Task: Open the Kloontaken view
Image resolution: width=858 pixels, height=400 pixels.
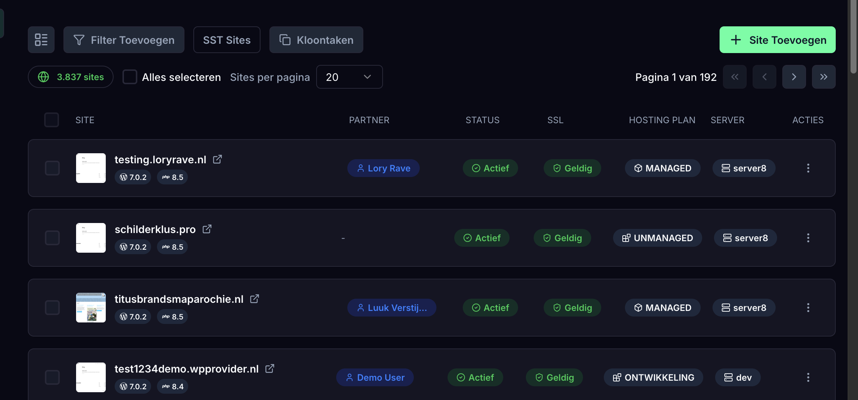Action: click(x=316, y=40)
